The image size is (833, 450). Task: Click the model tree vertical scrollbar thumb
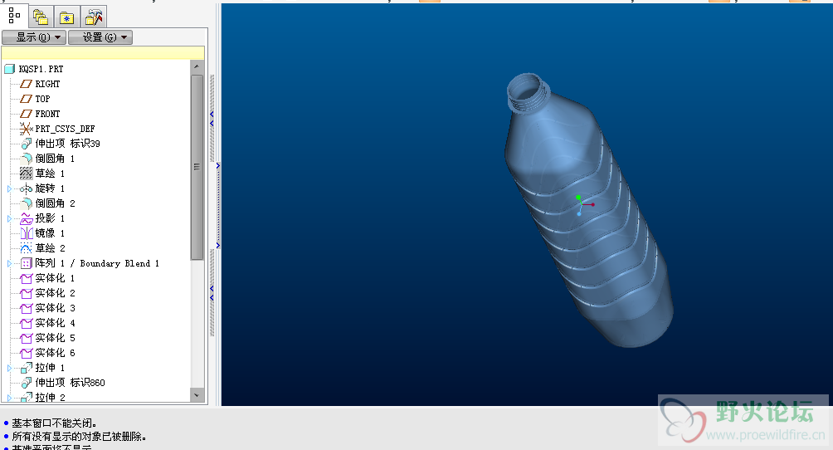click(197, 167)
